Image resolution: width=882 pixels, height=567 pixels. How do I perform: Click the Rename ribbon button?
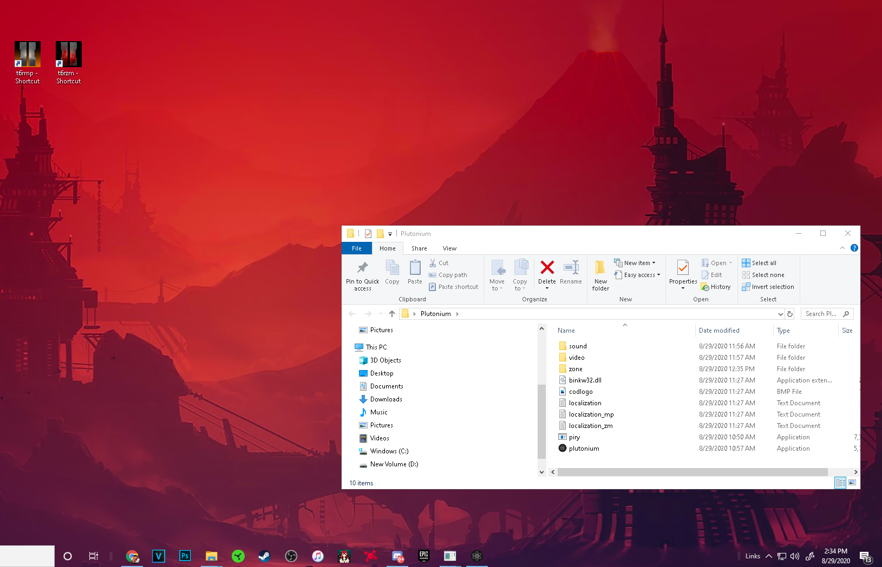pyautogui.click(x=571, y=272)
